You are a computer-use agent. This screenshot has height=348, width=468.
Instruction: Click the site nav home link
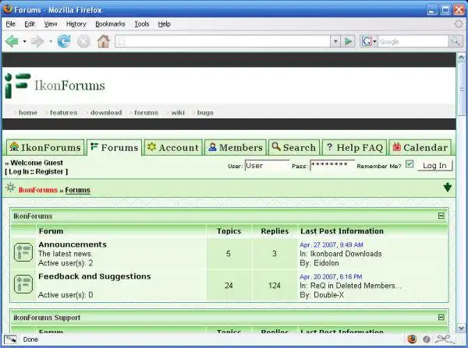pos(28,113)
